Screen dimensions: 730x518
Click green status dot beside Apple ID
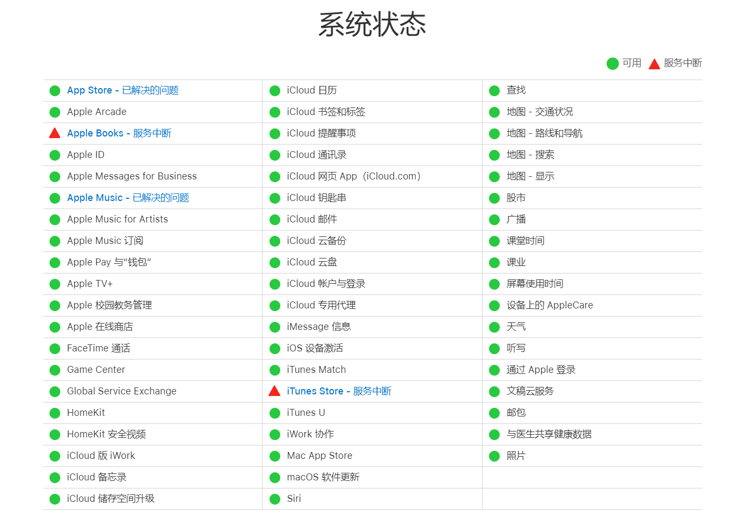pyautogui.click(x=55, y=155)
